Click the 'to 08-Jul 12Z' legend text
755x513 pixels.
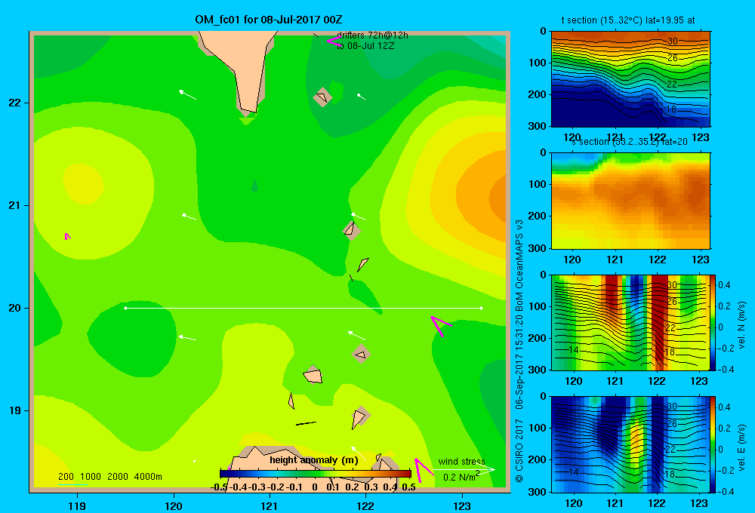point(365,46)
